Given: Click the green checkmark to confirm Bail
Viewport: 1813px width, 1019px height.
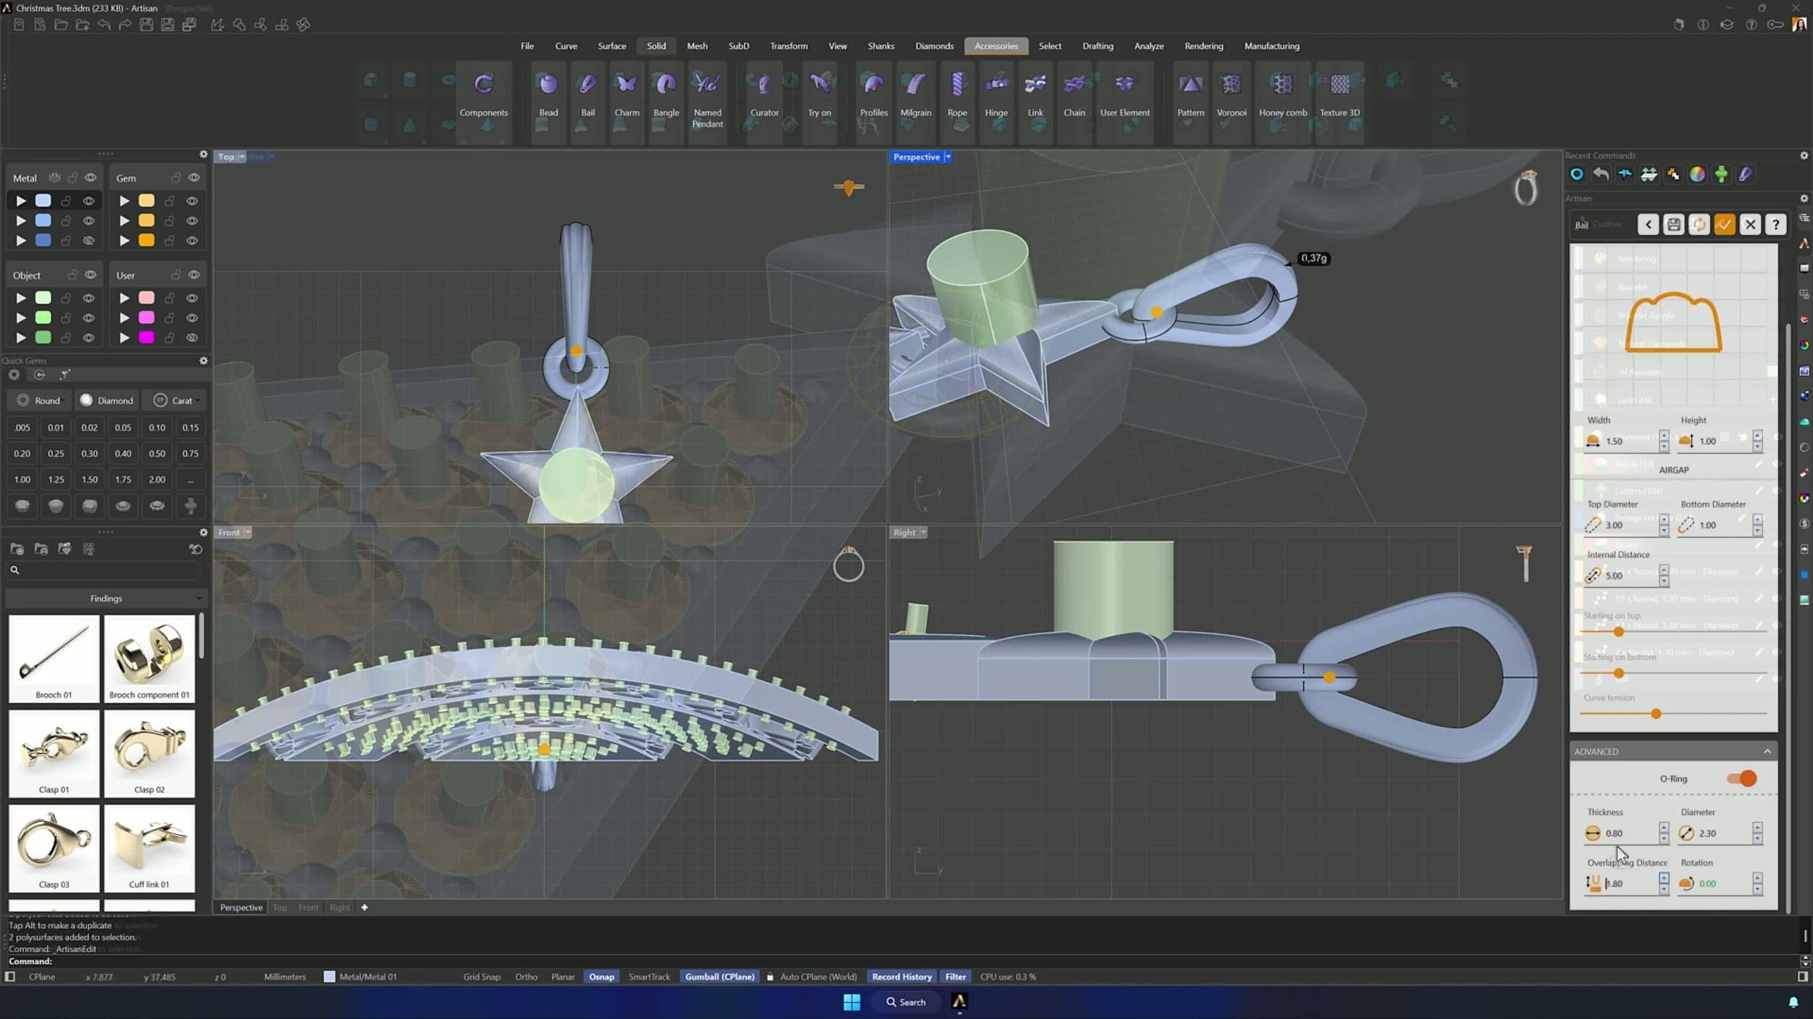Looking at the screenshot, I should (x=1725, y=225).
